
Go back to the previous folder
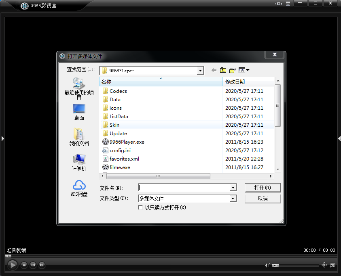pos(214,70)
